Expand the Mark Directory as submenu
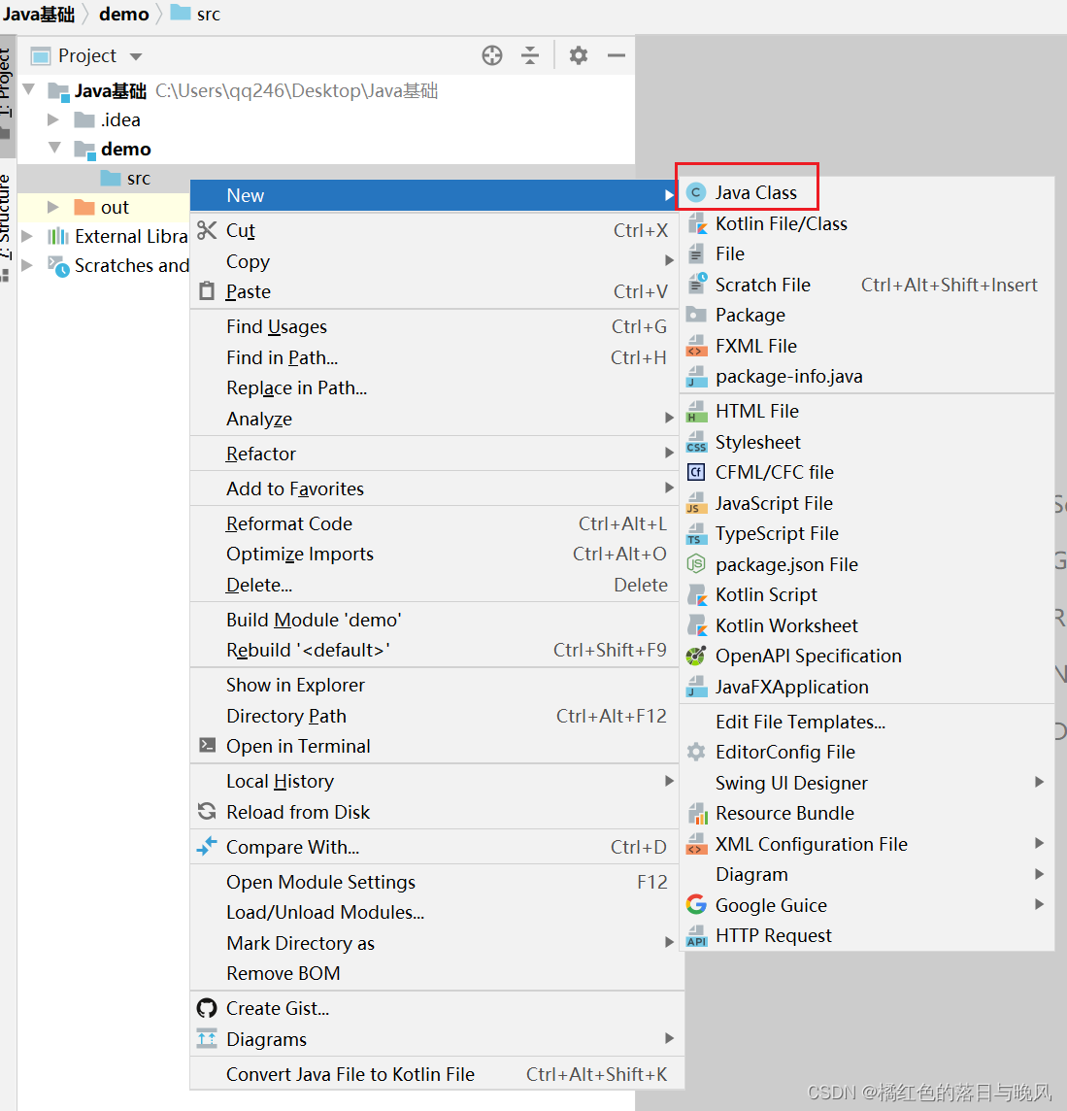1067x1111 pixels. point(300,943)
